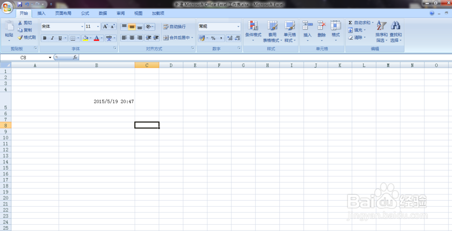
Task: Toggle top vertical alignment
Action: (124, 27)
